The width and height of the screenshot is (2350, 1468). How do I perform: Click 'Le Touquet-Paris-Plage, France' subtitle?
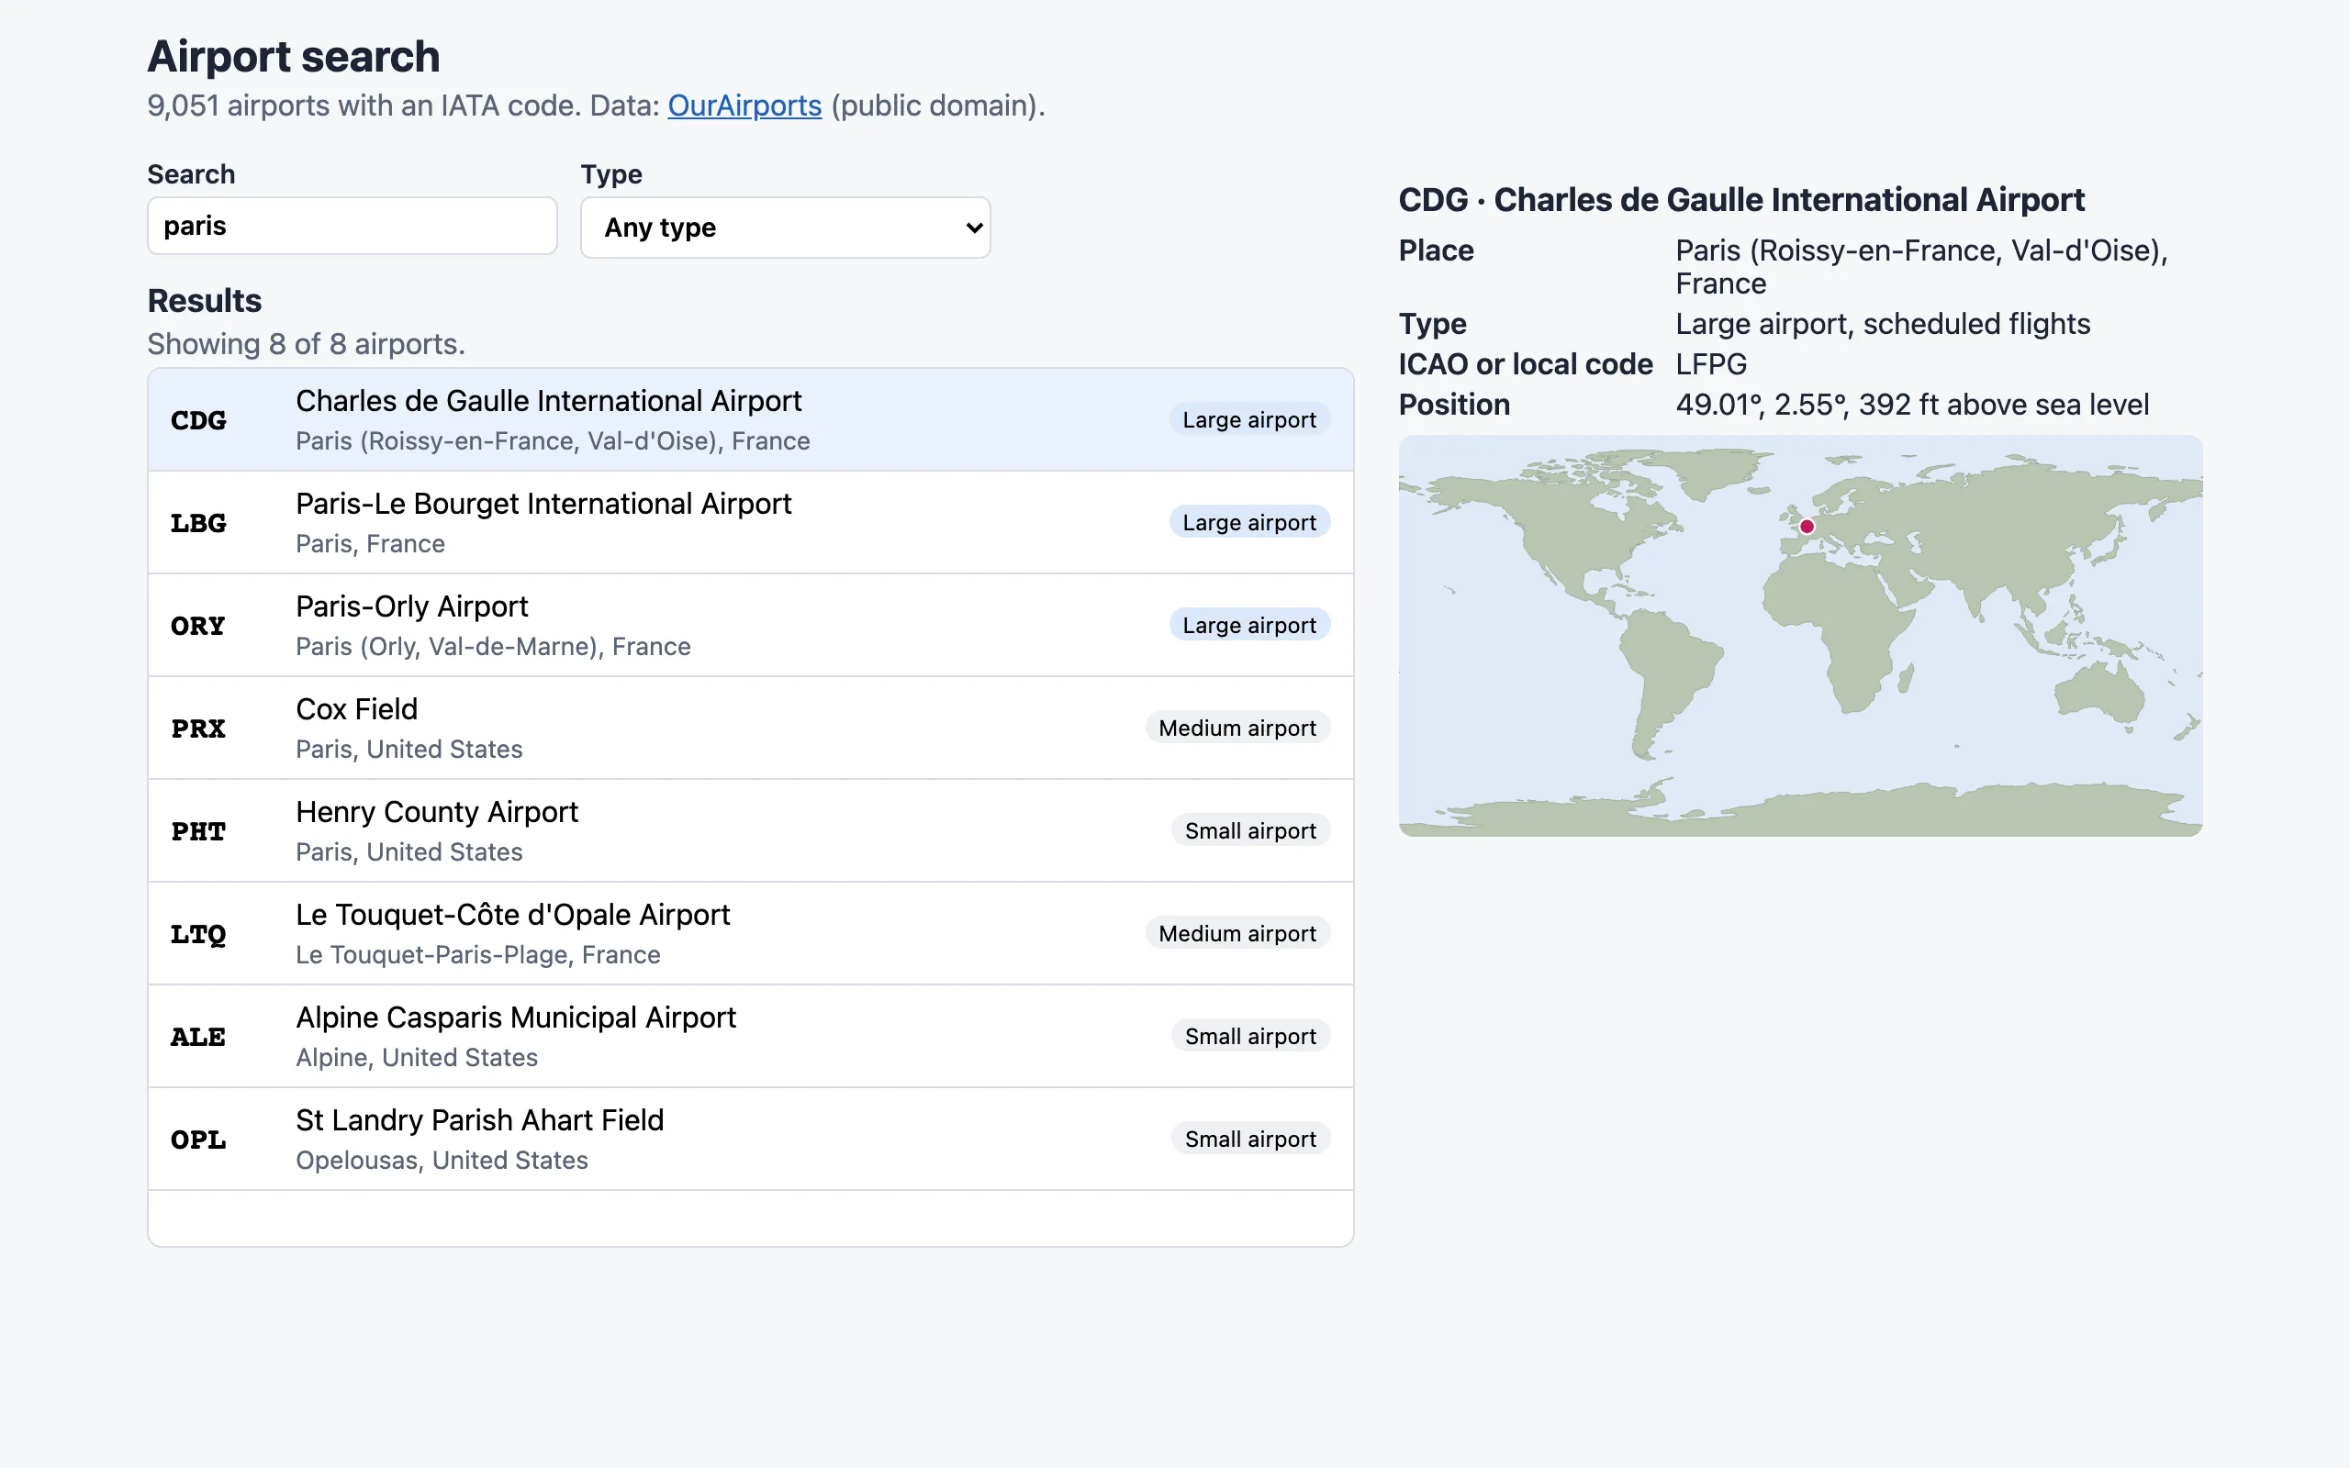coord(477,955)
